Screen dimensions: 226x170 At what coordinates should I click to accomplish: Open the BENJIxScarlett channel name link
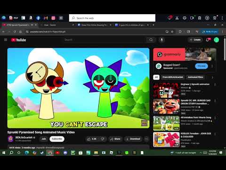24,137
